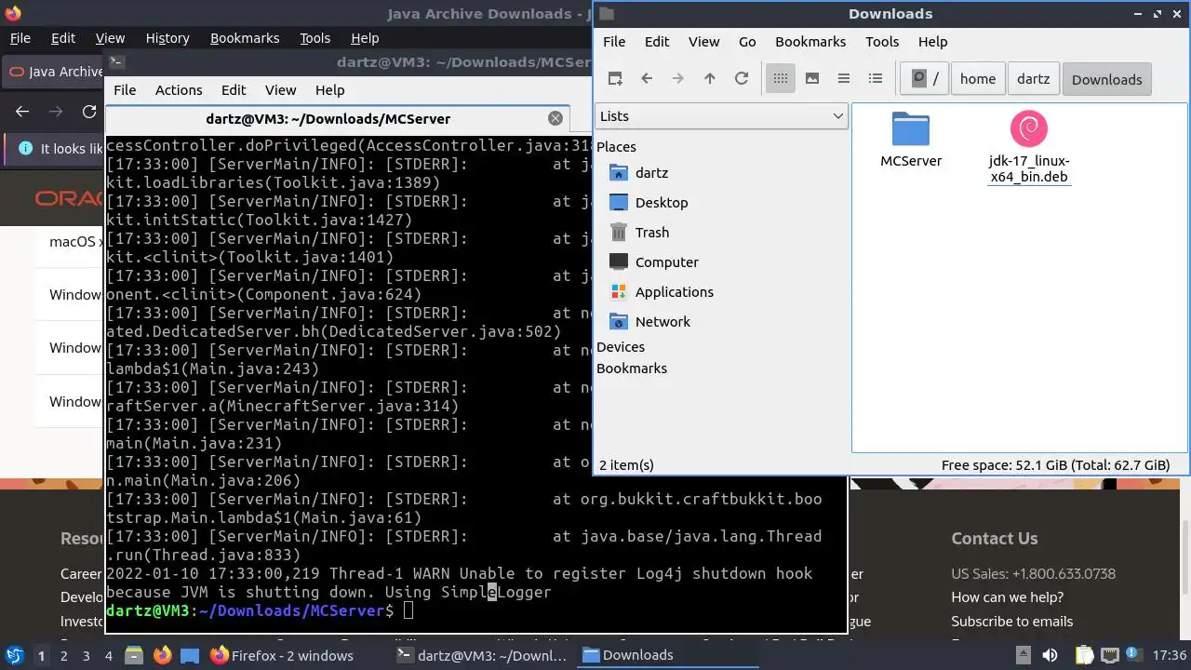Open the terminal's File menu
The width and height of the screenshot is (1191, 670).
click(x=125, y=90)
